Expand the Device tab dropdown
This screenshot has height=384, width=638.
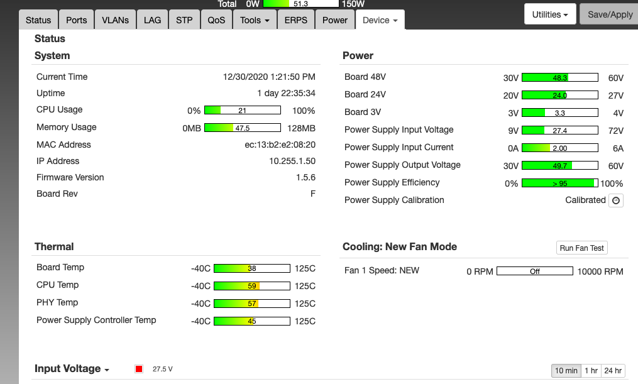[x=380, y=20]
